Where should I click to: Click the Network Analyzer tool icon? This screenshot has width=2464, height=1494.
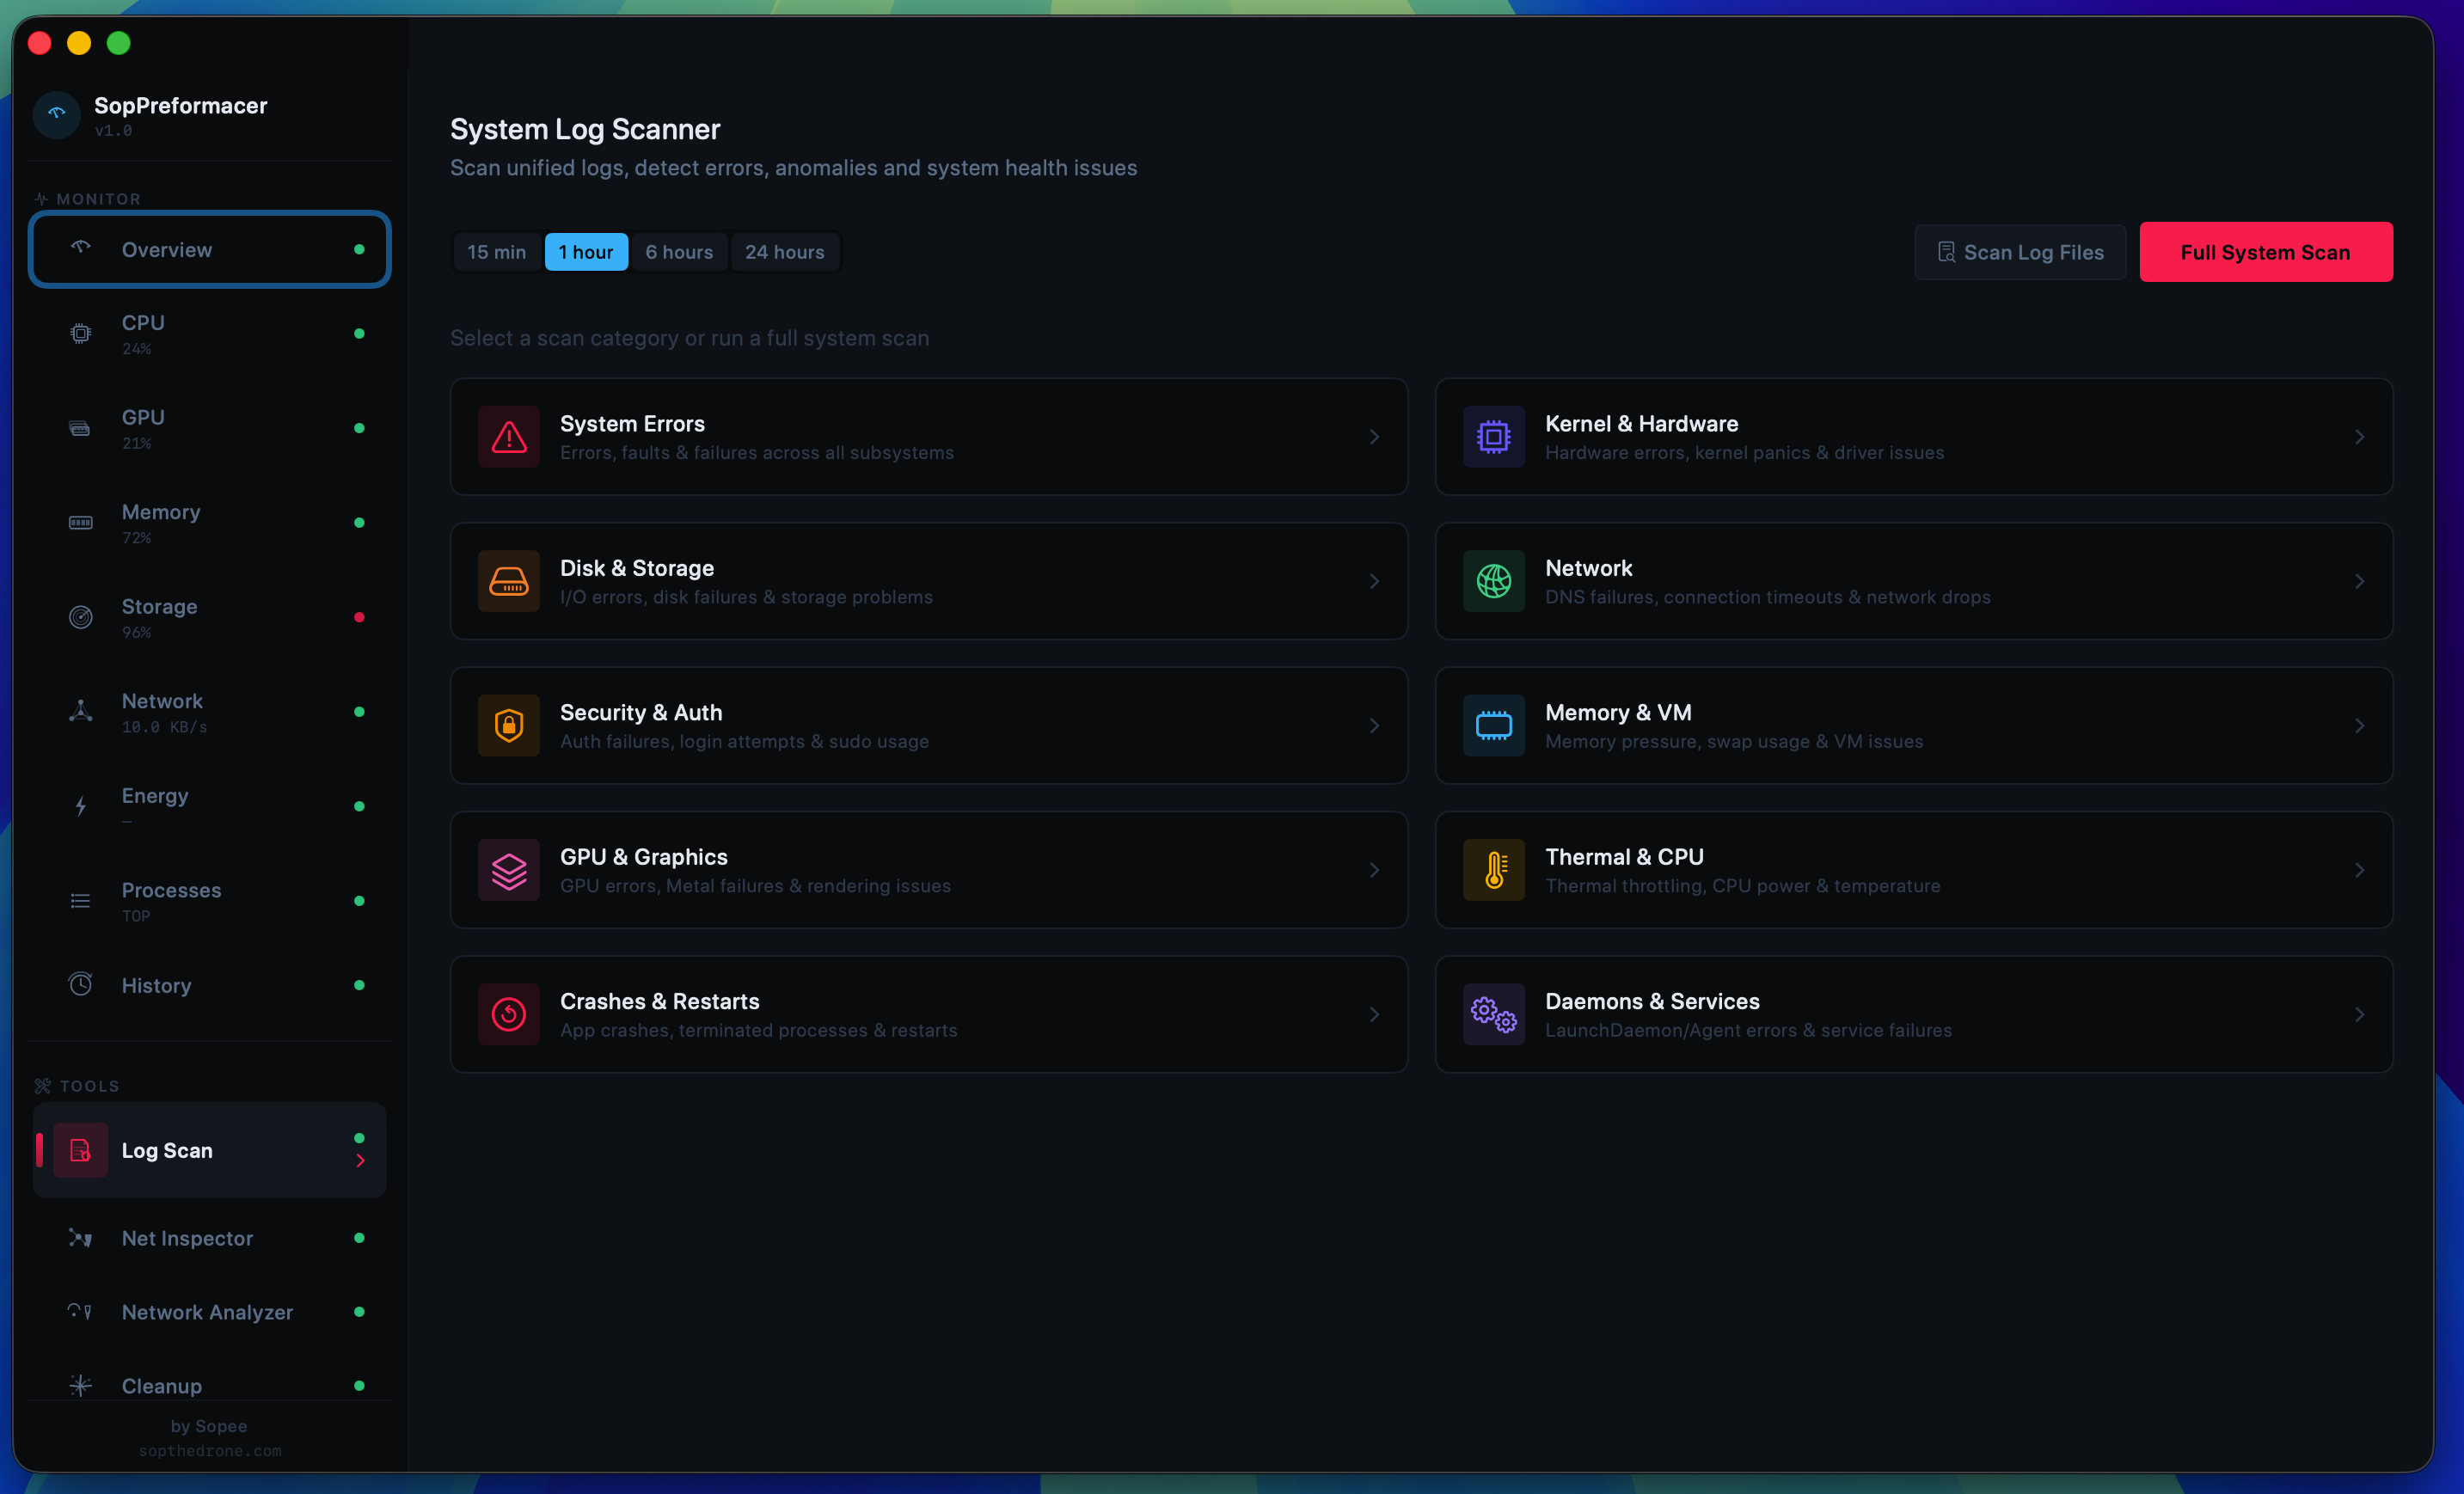(x=80, y=1312)
